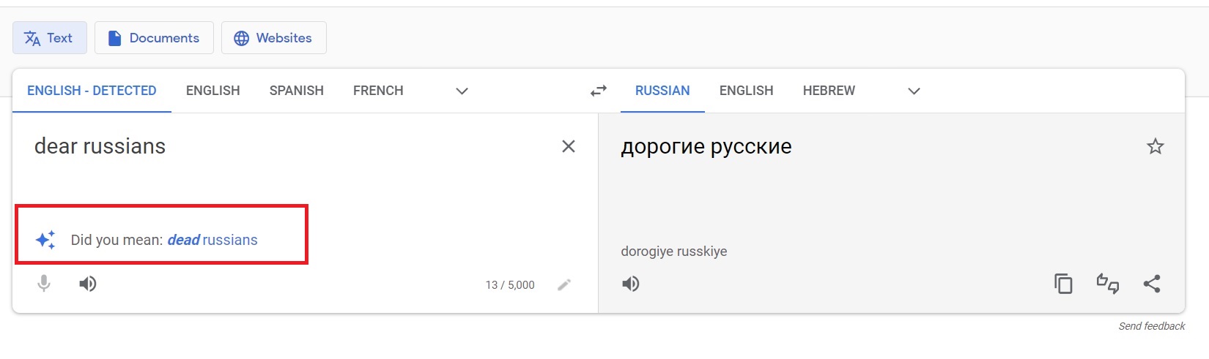Screen dimensions: 1209x359
Task: Listen to the Russian translation
Action: [x=631, y=284]
